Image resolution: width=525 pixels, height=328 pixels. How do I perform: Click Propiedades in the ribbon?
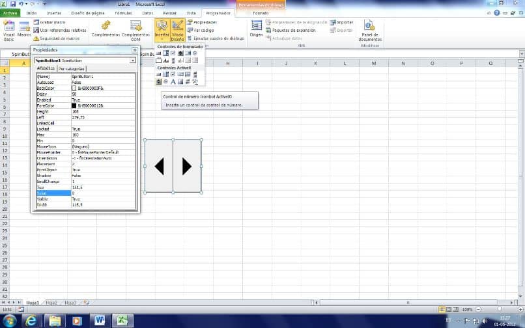point(202,22)
